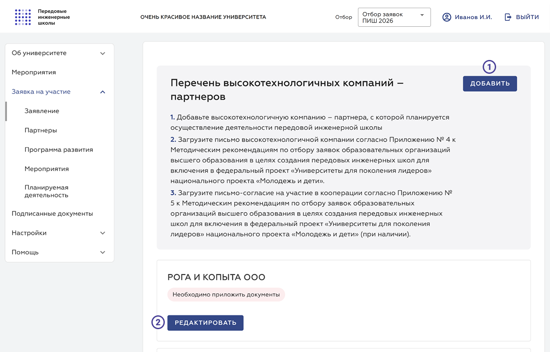Expand the Об университете chevron
Viewport: 550px width, 352px height.
coord(103,53)
